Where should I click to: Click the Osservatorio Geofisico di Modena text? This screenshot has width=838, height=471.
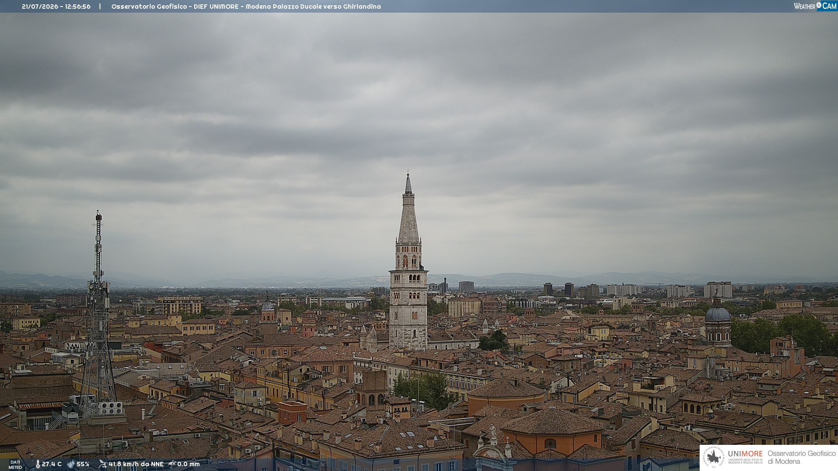(x=801, y=457)
